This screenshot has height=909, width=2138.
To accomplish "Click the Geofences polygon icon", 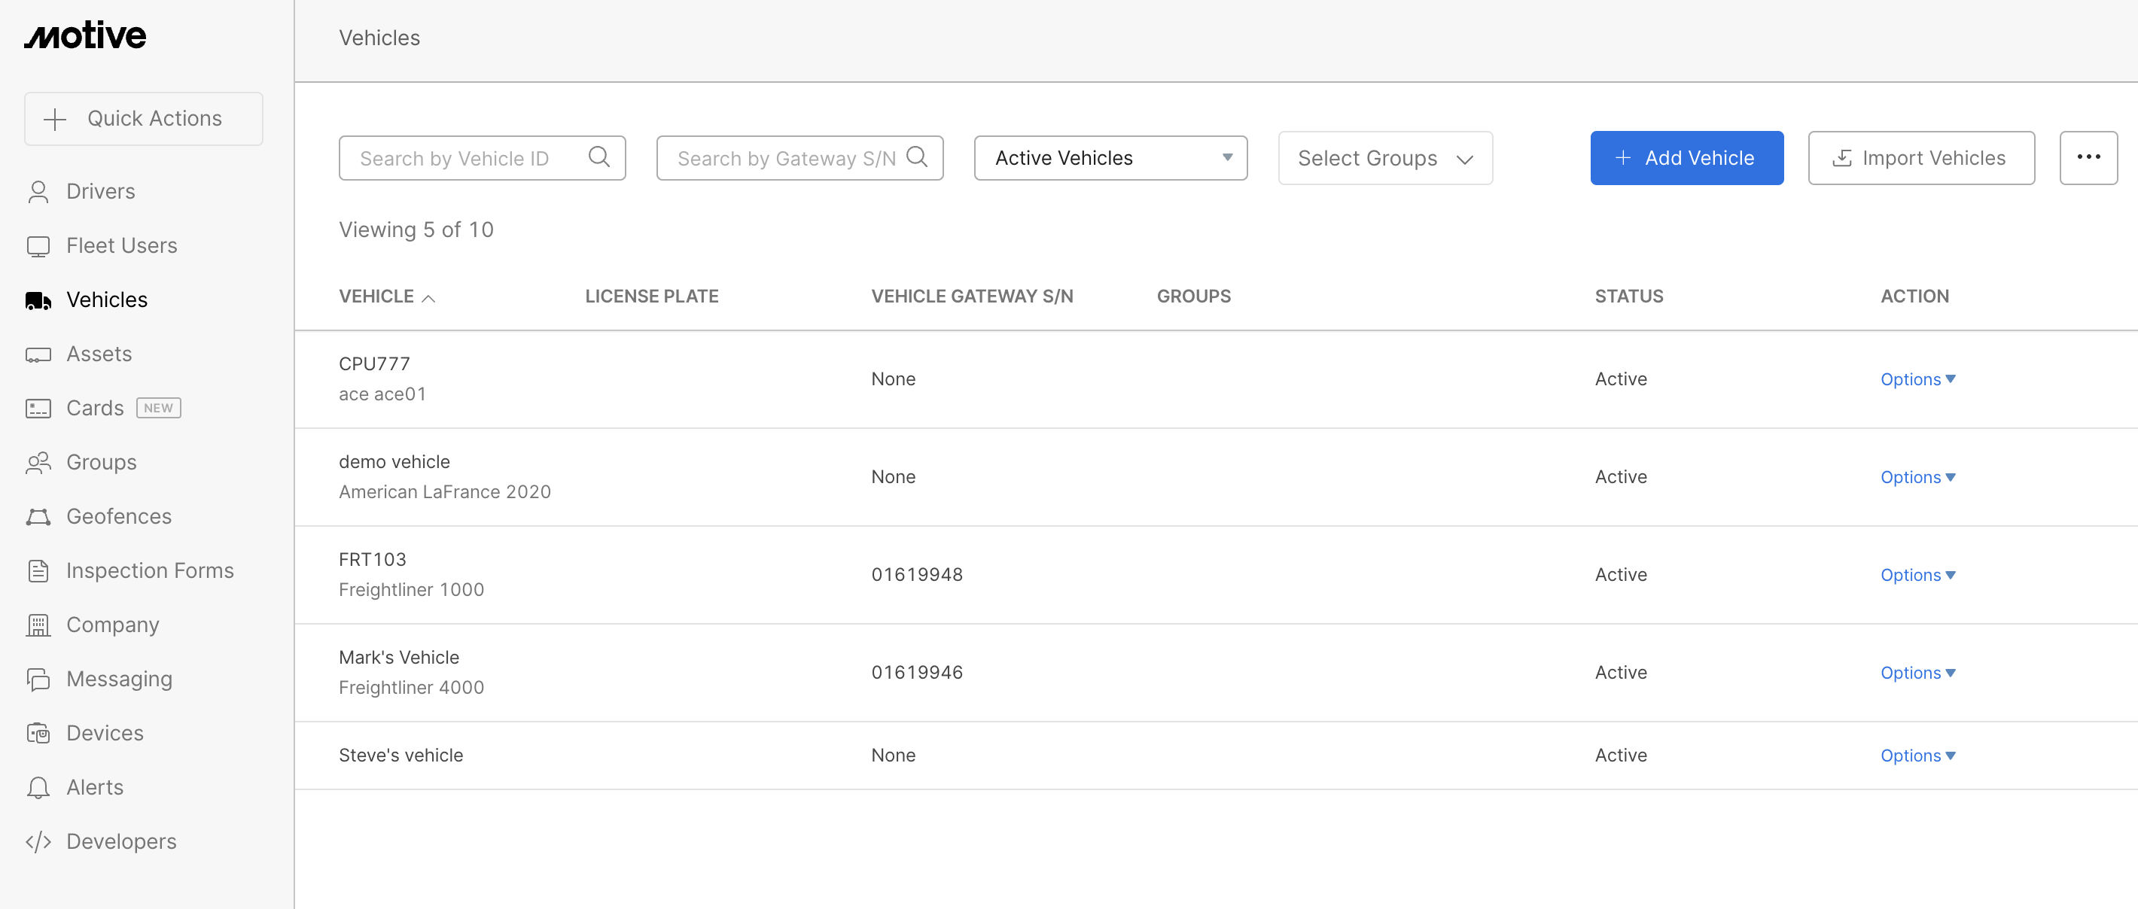I will click(x=38, y=517).
